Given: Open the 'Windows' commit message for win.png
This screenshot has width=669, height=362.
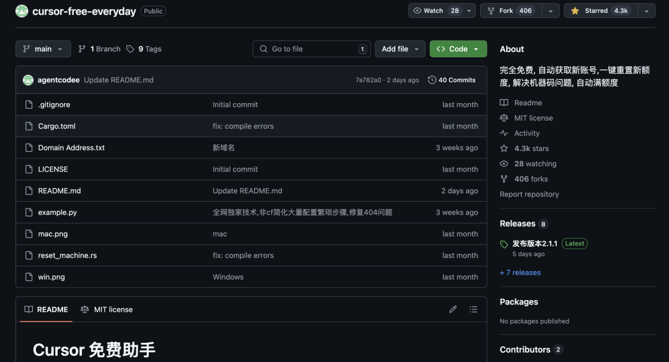Looking at the screenshot, I should pos(228,277).
